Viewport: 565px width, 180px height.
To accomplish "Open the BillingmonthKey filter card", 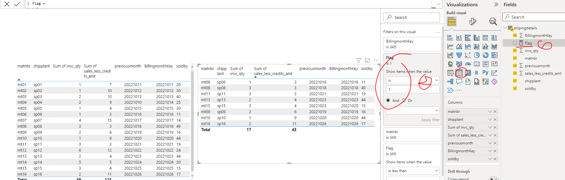I will tap(412, 44).
